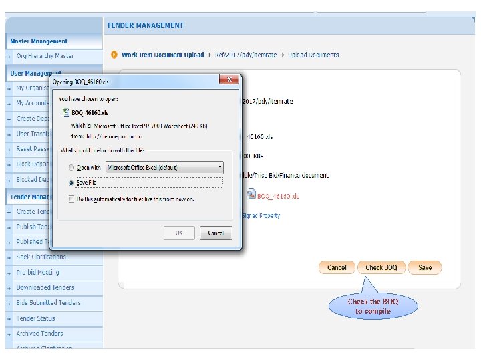Open Published Tenders item in the sidebar
Viewport: 481px width, 361px height.
click(x=33, y=241)
